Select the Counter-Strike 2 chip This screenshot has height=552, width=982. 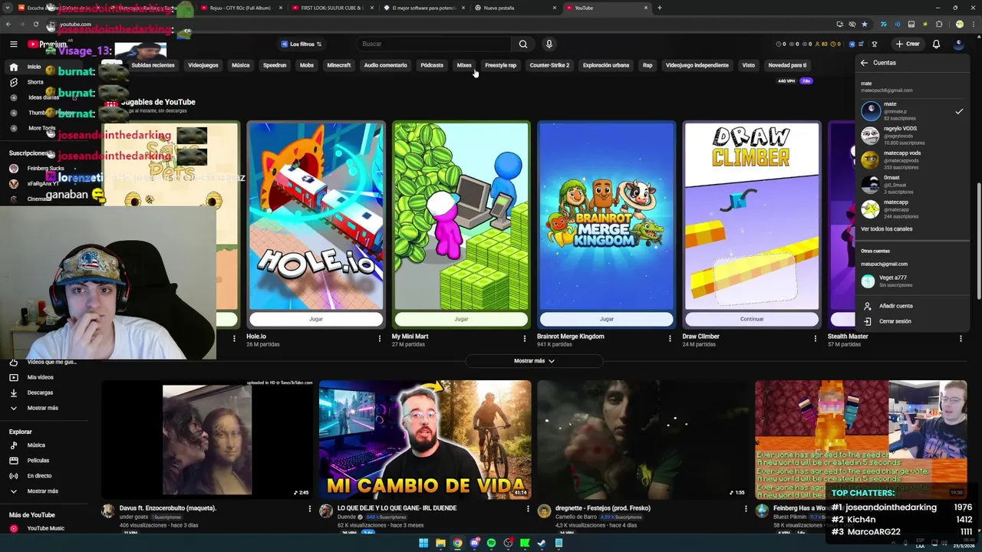549,65
